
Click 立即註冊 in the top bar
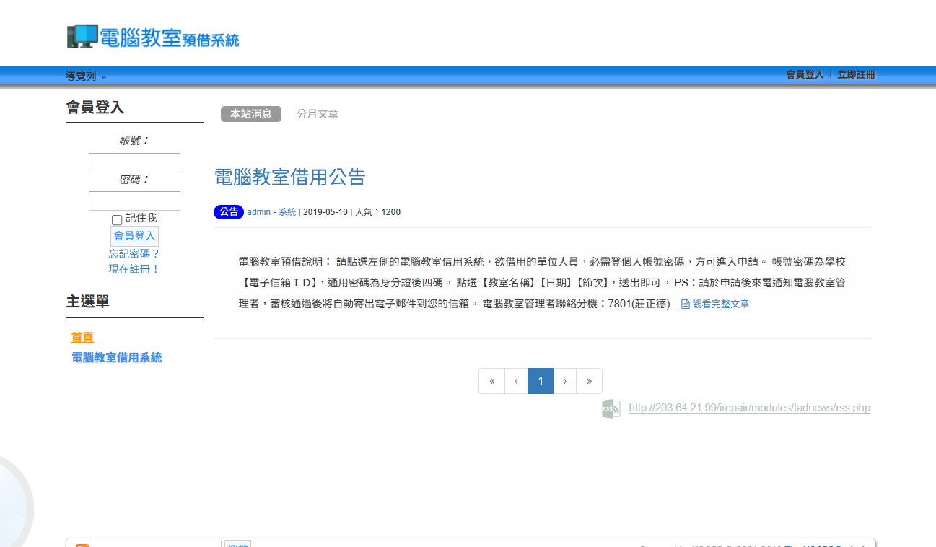point(857,75)
